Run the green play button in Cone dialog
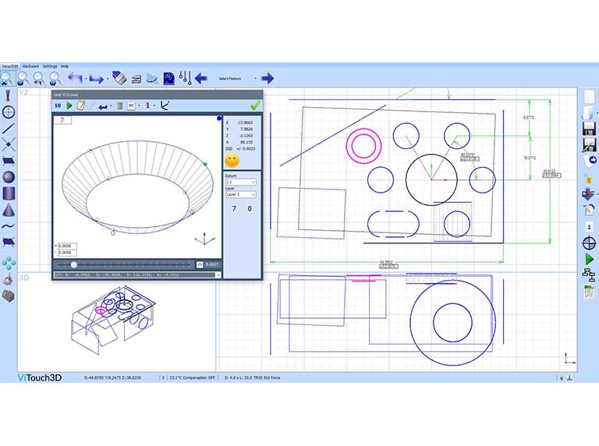599x446 pixels. 69,105
